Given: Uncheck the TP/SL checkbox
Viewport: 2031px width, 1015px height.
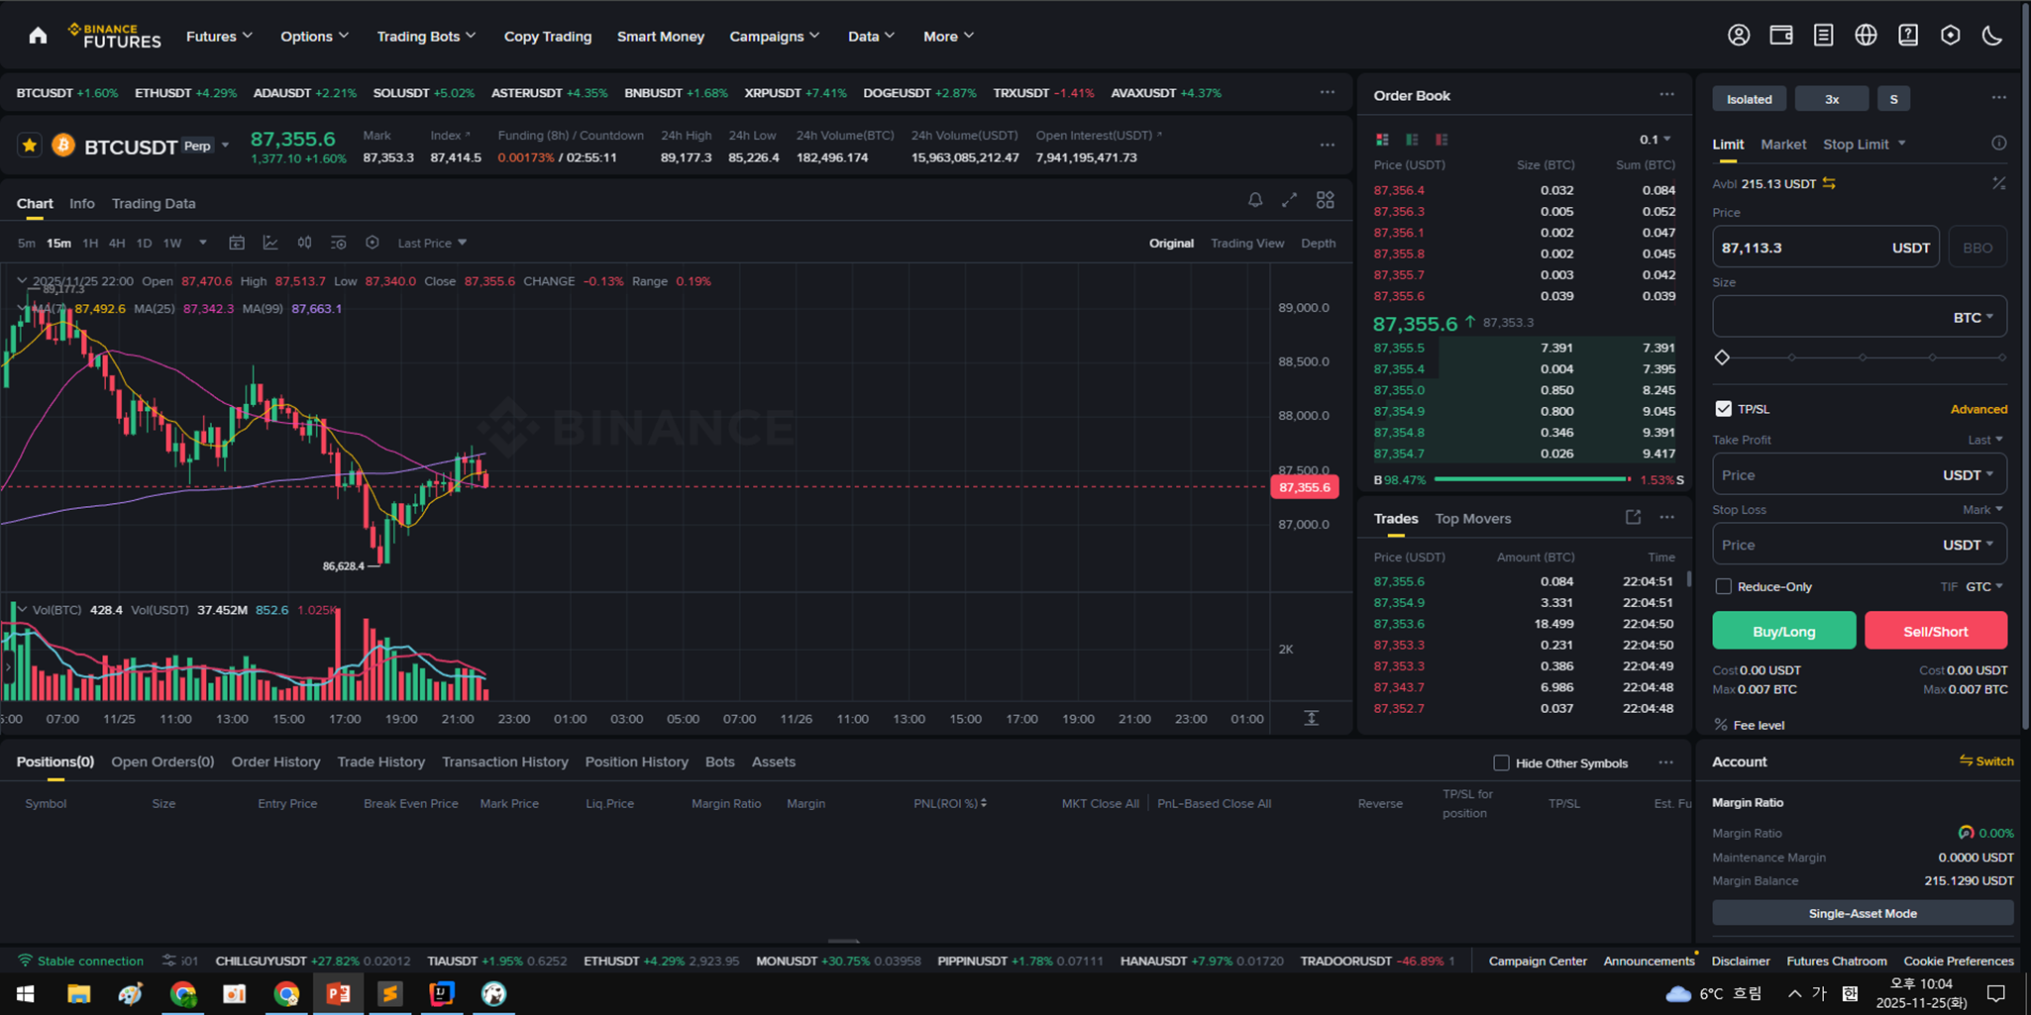Looking at the screenshot, I should [x=1724, y=409].
